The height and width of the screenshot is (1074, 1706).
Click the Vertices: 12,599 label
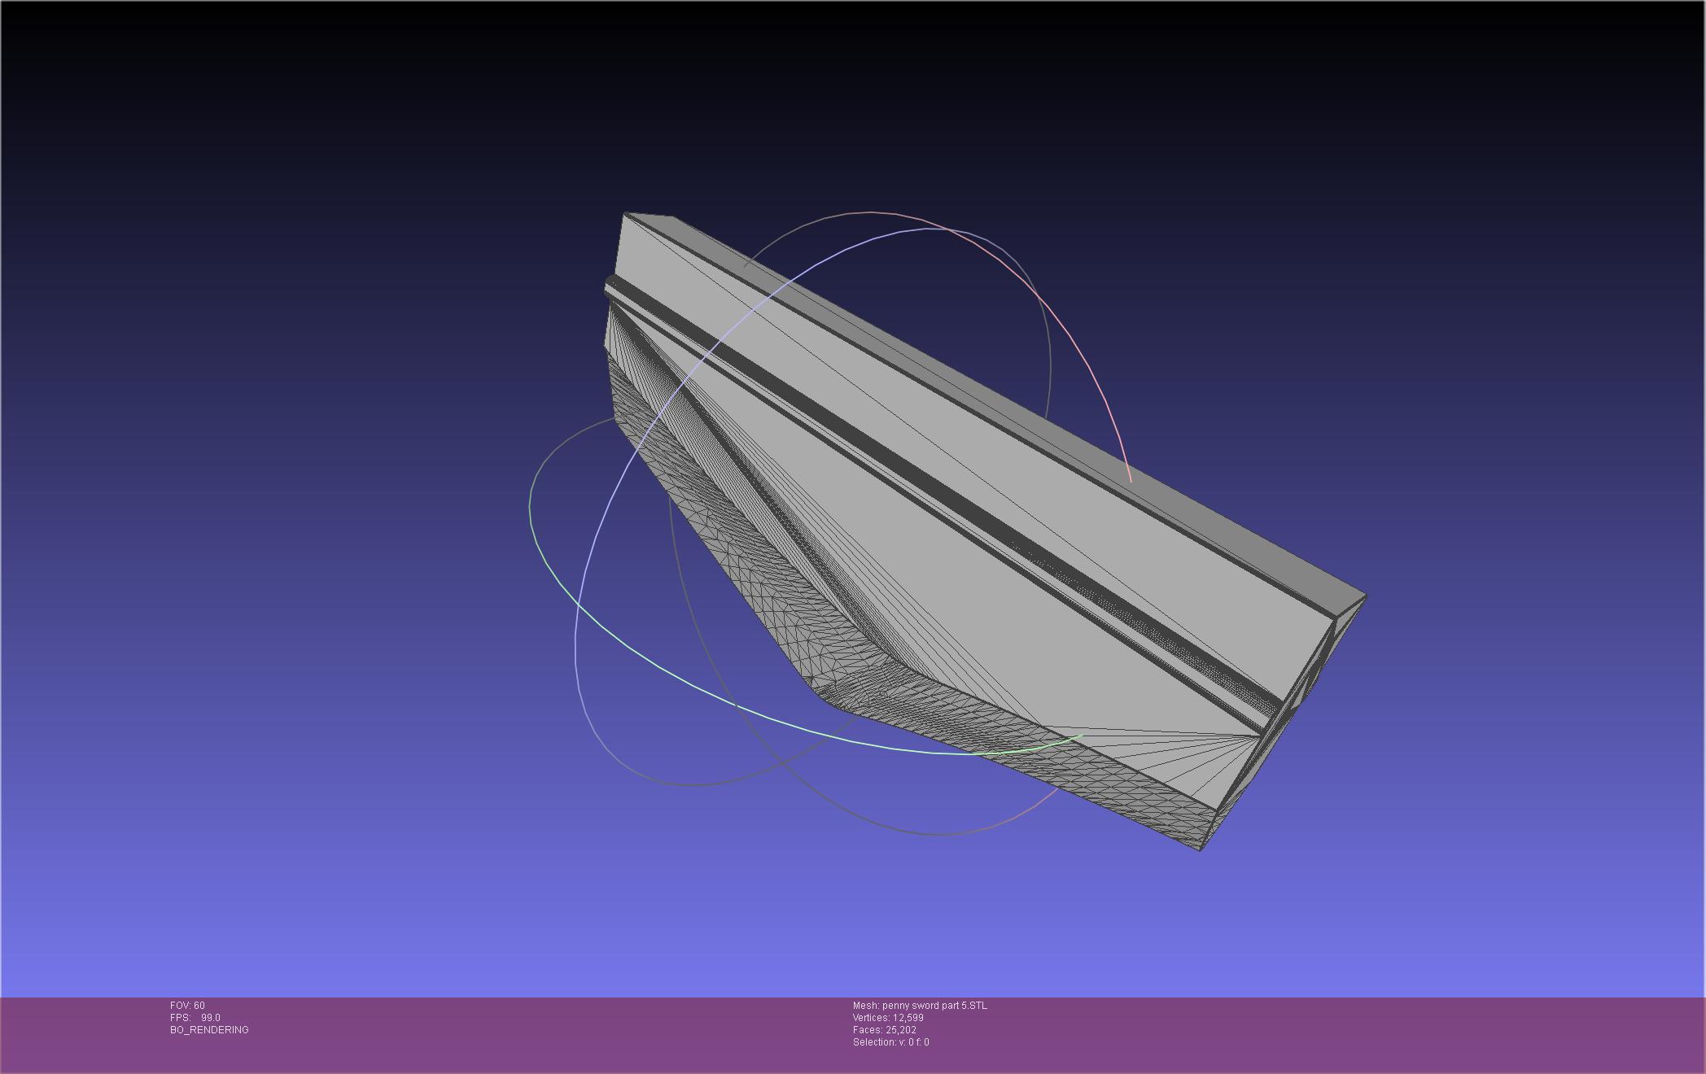point(888,1018)
